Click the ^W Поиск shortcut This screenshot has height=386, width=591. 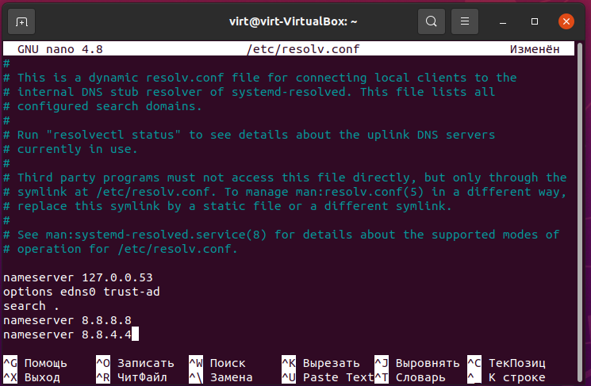(x=217, y=363)
